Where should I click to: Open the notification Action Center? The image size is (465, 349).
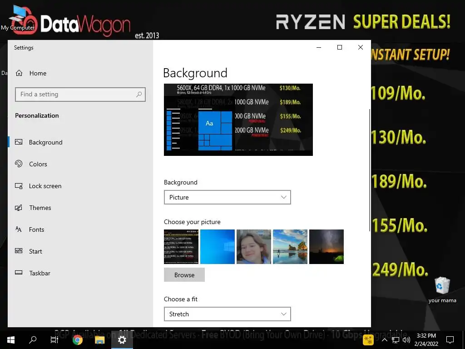(x=450, y=340)
